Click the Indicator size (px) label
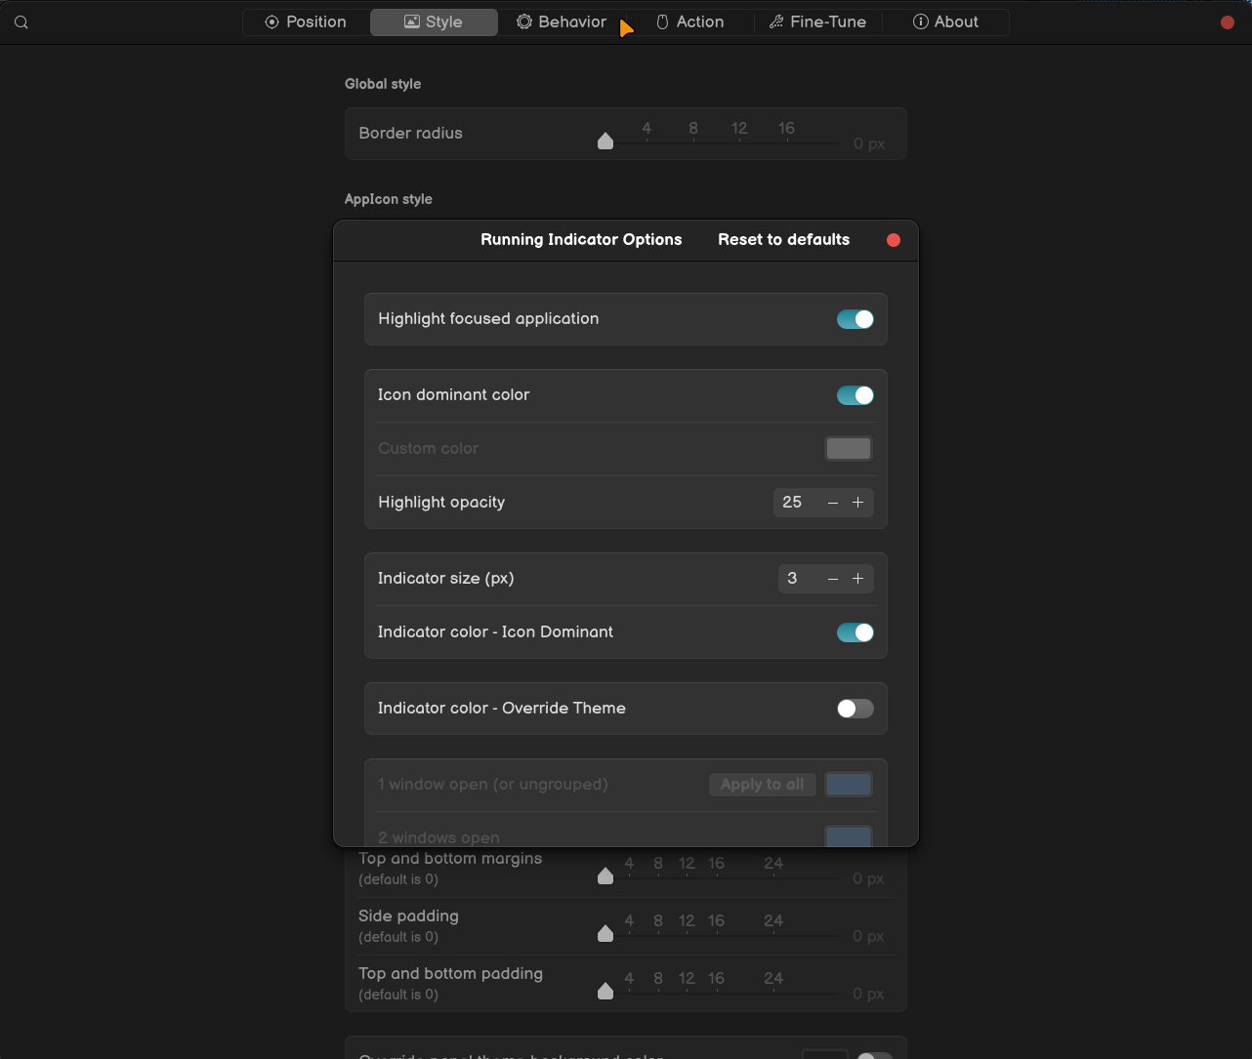This screenshot has width=1252, height=1059. [x=446, y=579]
